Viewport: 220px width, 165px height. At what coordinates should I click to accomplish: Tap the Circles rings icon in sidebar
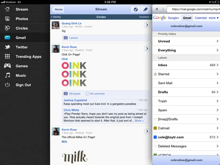(7, 28)
